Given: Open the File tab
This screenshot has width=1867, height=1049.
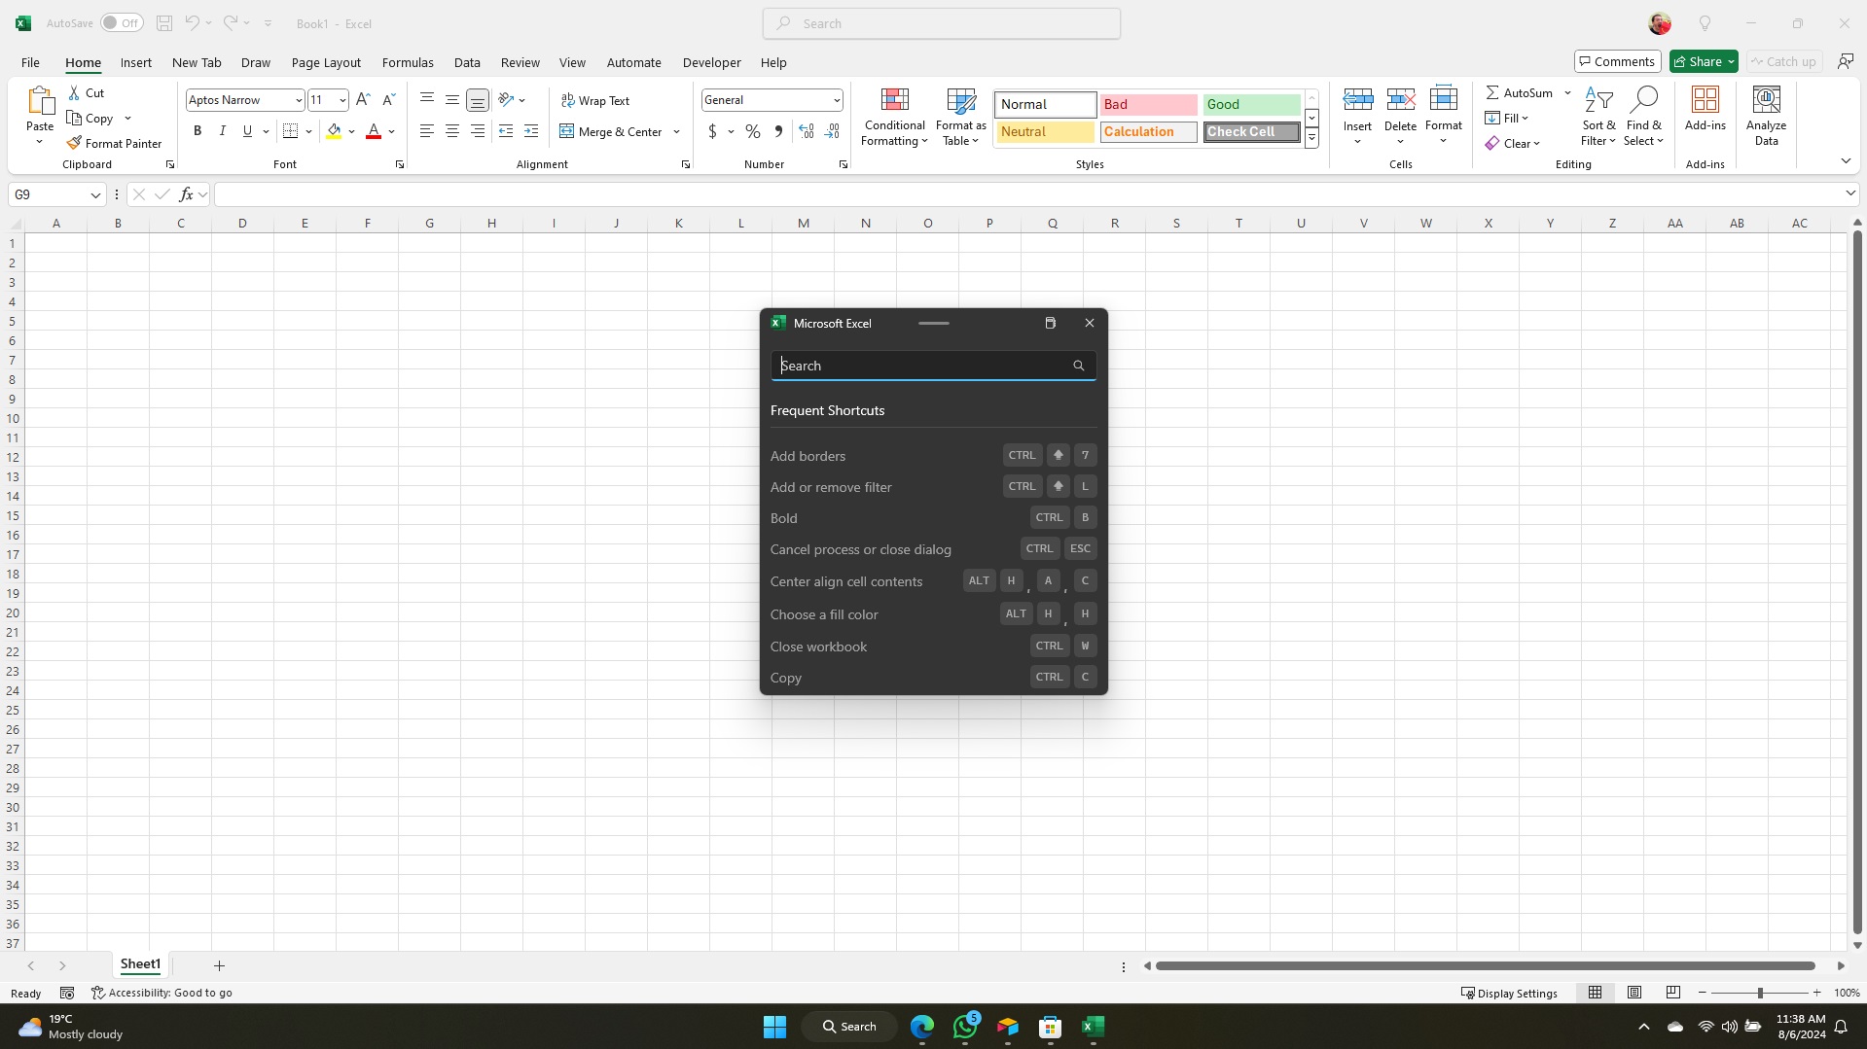Looking at the screenshot, I should (x=30, y=62).
